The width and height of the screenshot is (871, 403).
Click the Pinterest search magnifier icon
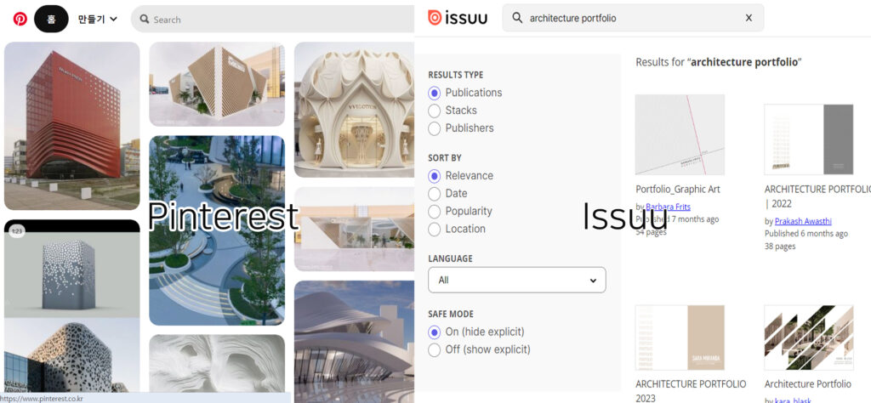145,20
